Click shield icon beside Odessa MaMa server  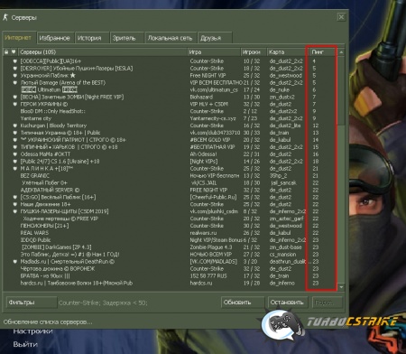(x=14, y=154)
